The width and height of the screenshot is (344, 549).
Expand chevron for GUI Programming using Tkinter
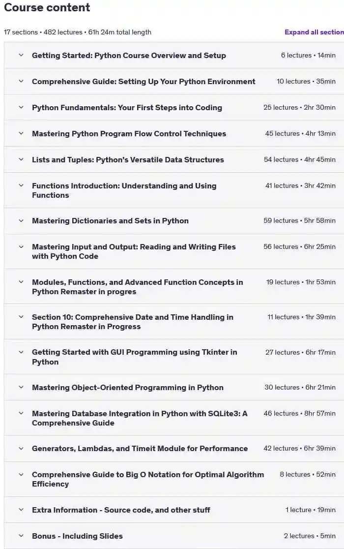click(x=21, y=352)
